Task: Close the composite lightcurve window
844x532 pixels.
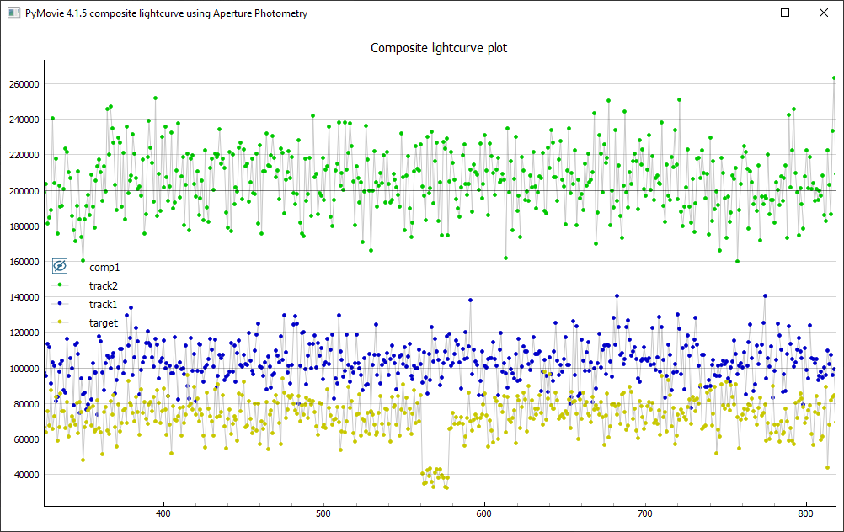Action: click(824, 13)
